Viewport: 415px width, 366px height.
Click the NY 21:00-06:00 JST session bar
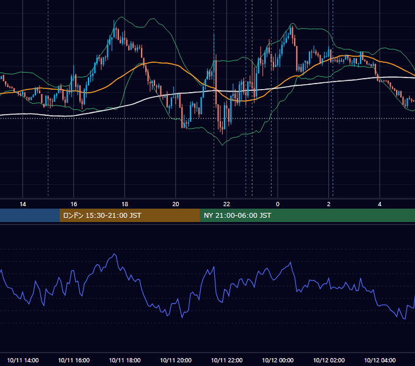(307, 215)
